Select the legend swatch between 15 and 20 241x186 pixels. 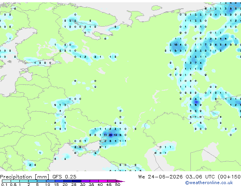(59, 181)
